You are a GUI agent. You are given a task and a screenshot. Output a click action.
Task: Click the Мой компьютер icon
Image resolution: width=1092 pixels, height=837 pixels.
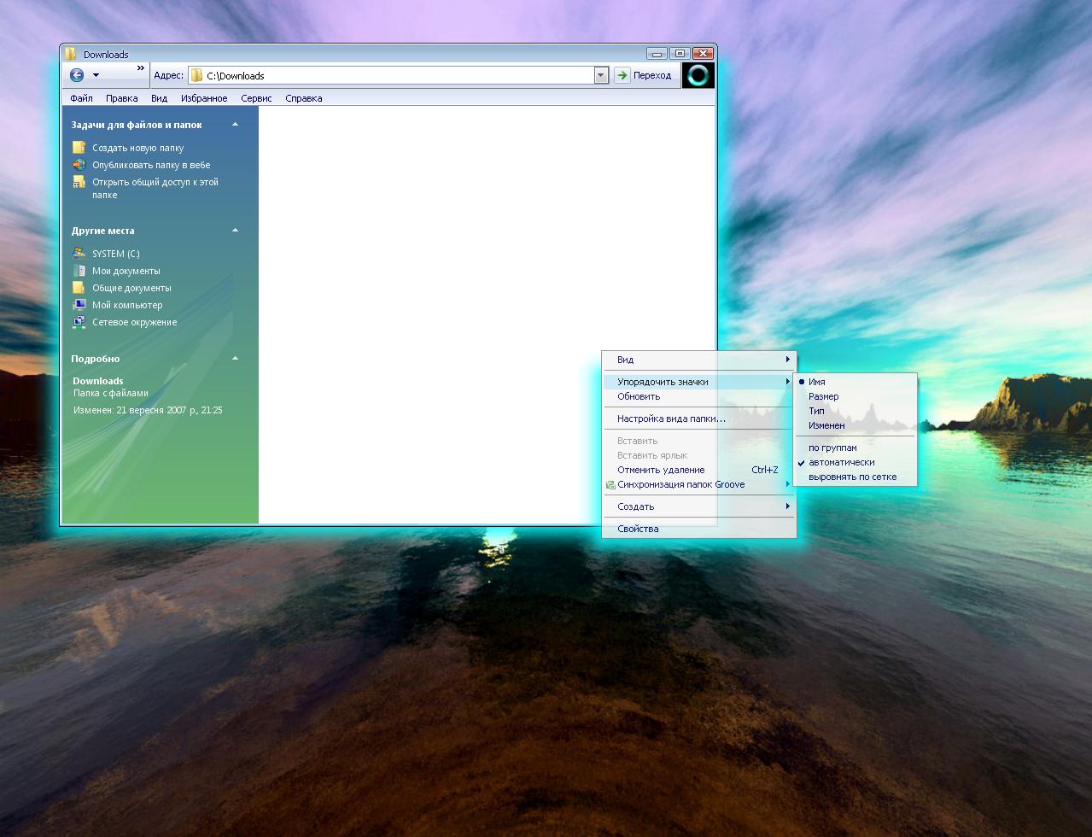click(x=79, y=305)
